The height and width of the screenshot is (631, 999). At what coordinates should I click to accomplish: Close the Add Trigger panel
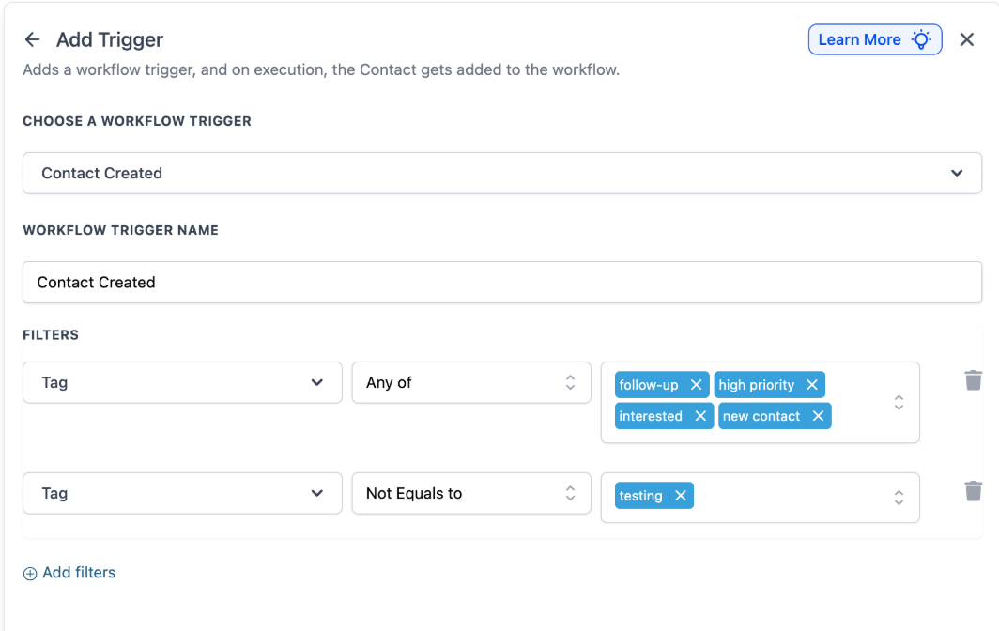tap(967, 39)
